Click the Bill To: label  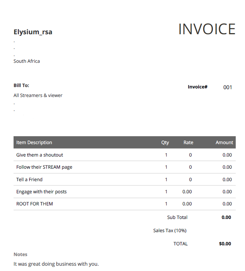[21, 85]
